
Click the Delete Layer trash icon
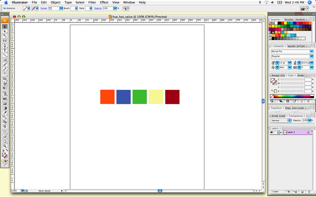(309, 192)
